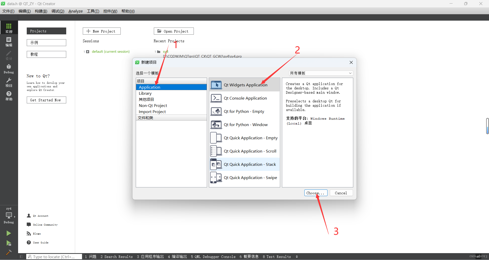Click Get Started Now button
This screenshot has height=260, width=489.
(x=46, y=100)
